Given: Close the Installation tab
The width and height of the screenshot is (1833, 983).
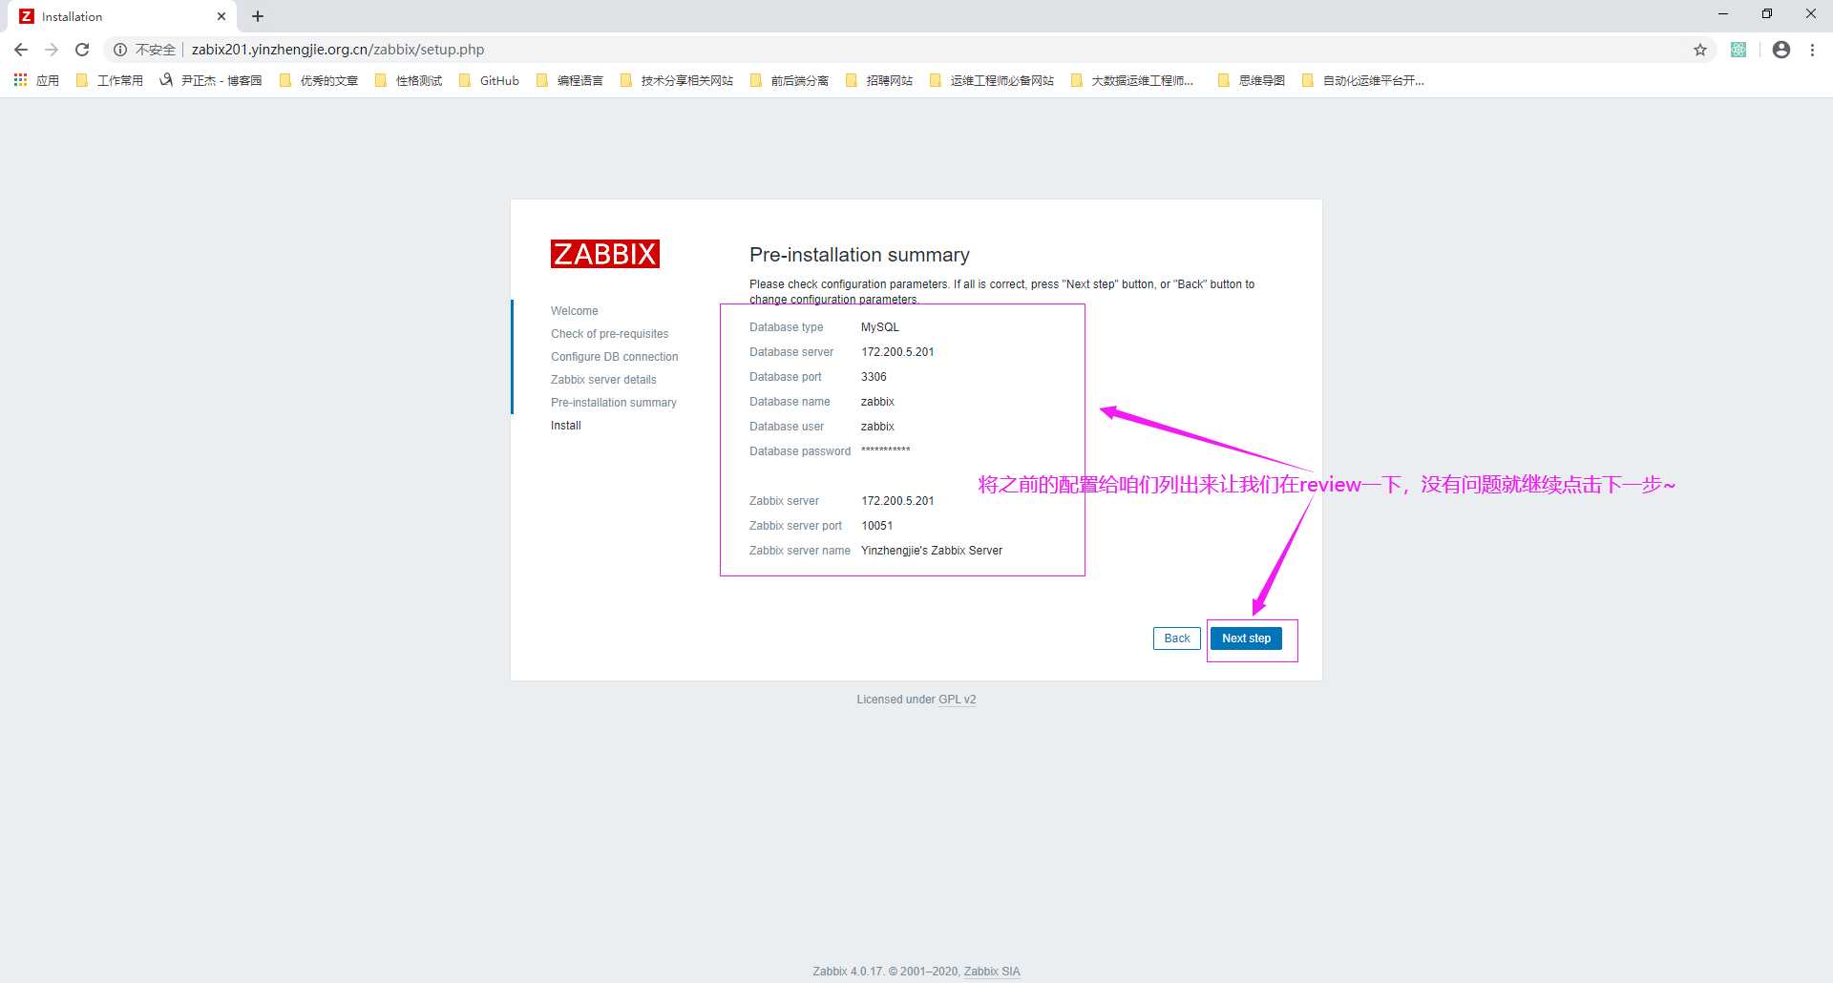Looking at the screenshot, I should coord(221,16).
